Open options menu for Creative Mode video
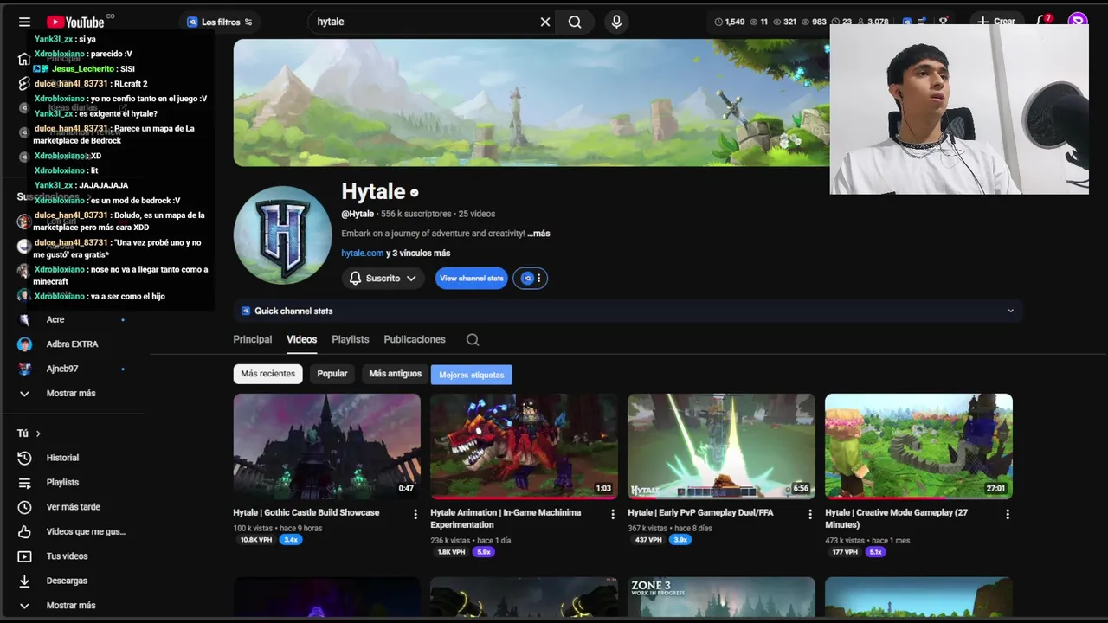Screen dimensions: 1108x623 click(1007, 514)
